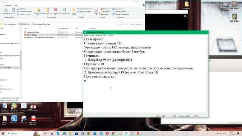Open Telegram from the taskbar
Screen dimensions: 242x136
101,133
